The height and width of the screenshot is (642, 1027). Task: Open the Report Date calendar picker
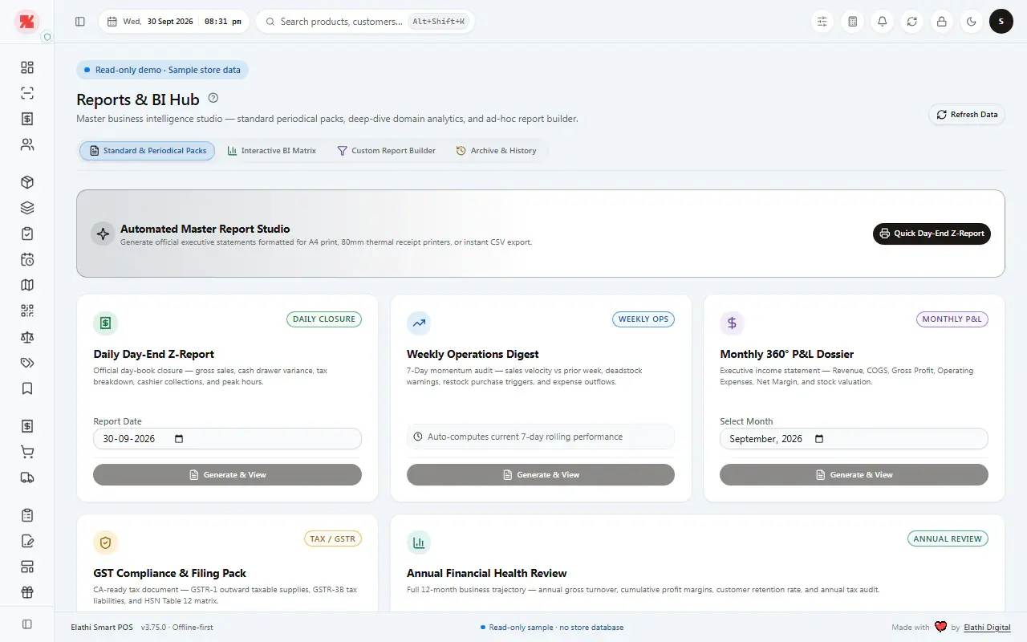click(x=179, y=439)
